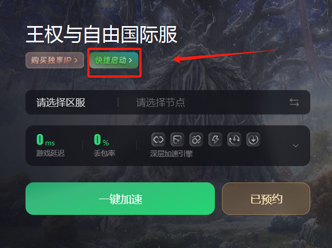
Task: Click the swapping-circles engine icon
Action: click(196, 139)
